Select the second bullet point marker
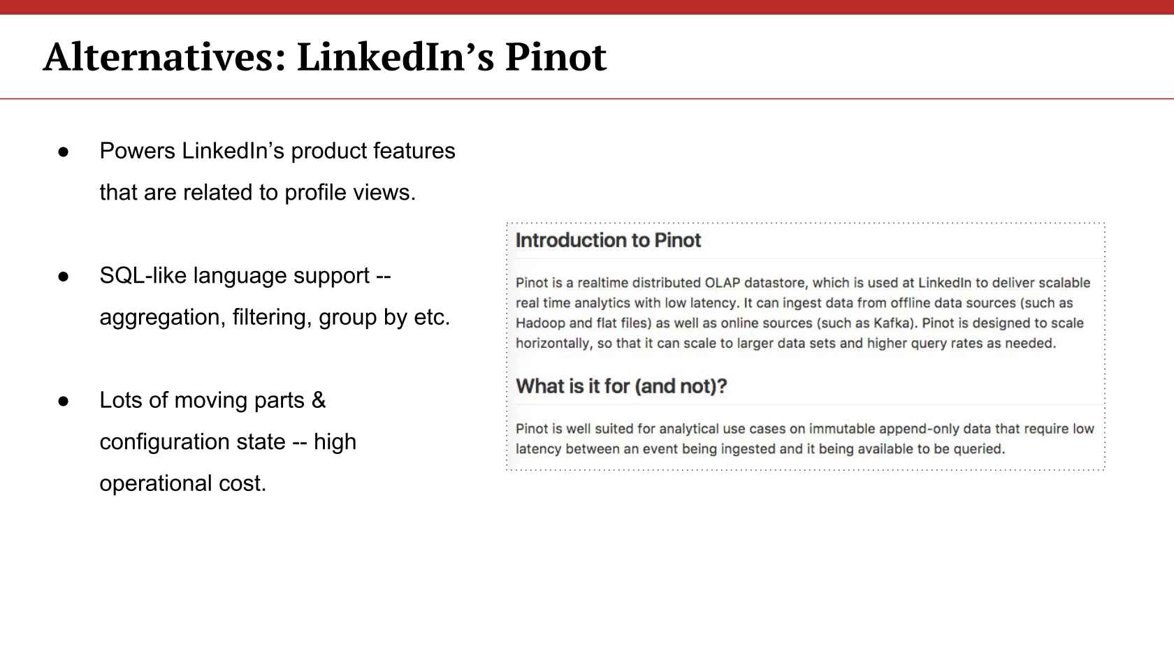 click(64, 277)
